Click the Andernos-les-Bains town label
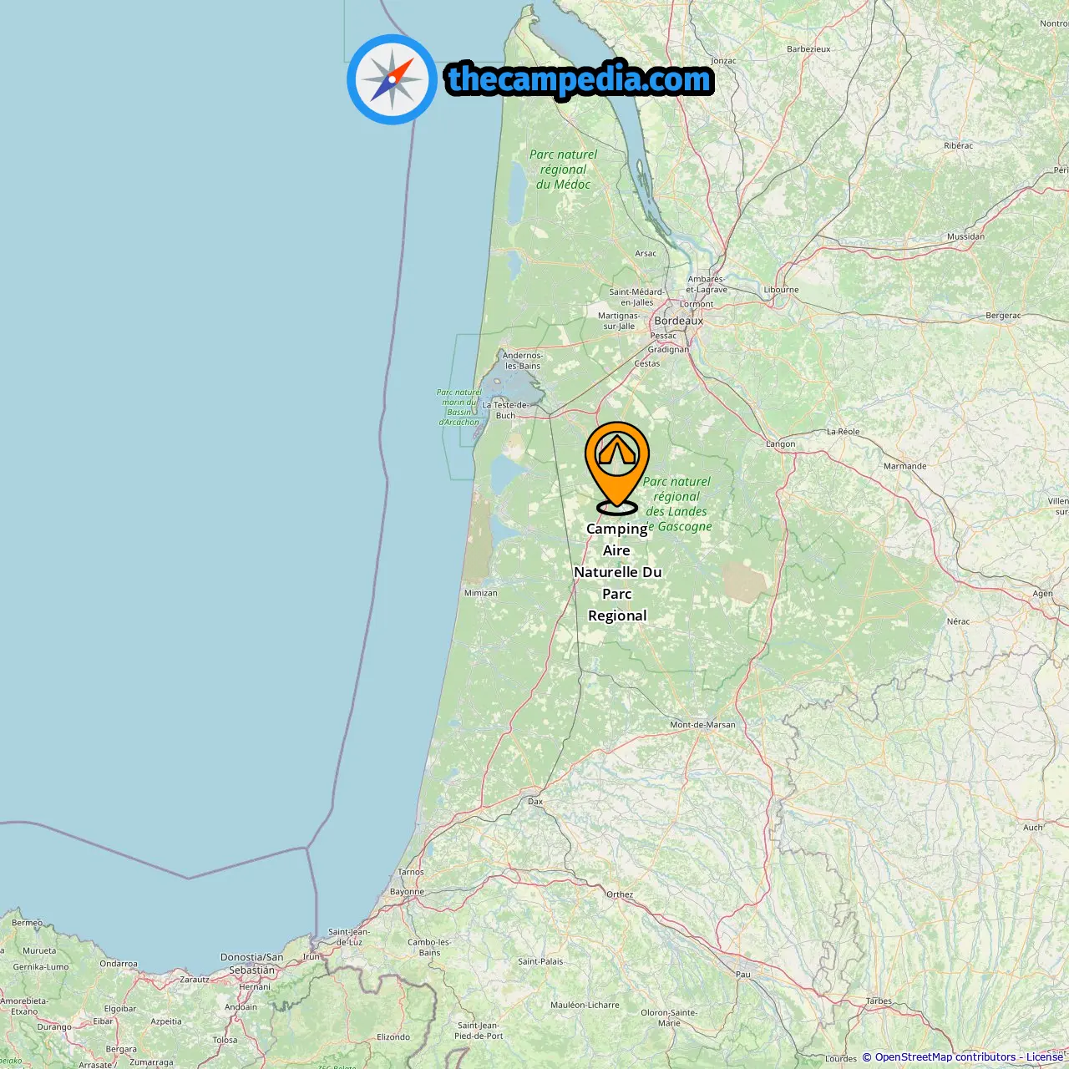The height and width of the screenshot is (1069, 1069). [523, 361]
